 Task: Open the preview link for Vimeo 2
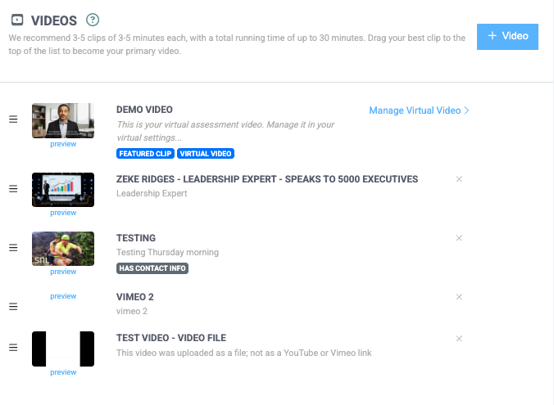63,296
